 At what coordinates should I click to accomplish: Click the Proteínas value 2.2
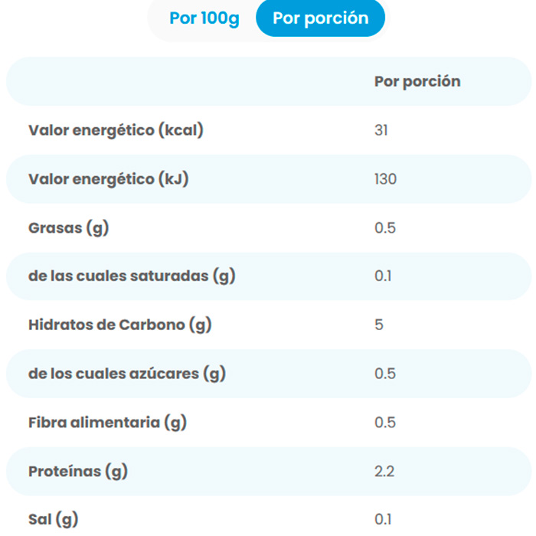(384, 471)
